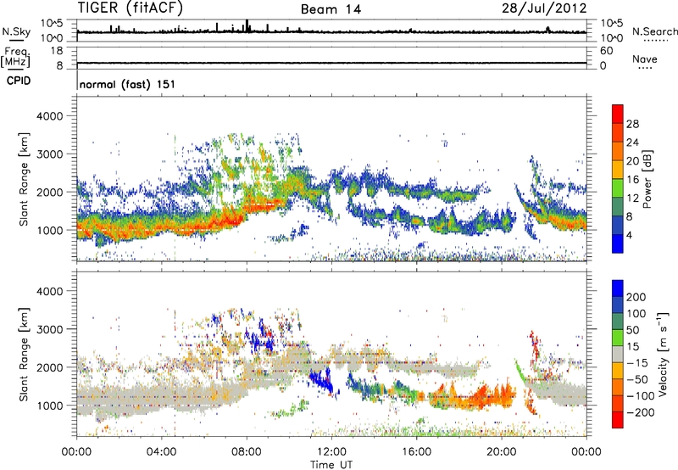678x470 pixels.
Task: Click the 'Power [dB]' color bar label
Action: click(x=647, y=179)
